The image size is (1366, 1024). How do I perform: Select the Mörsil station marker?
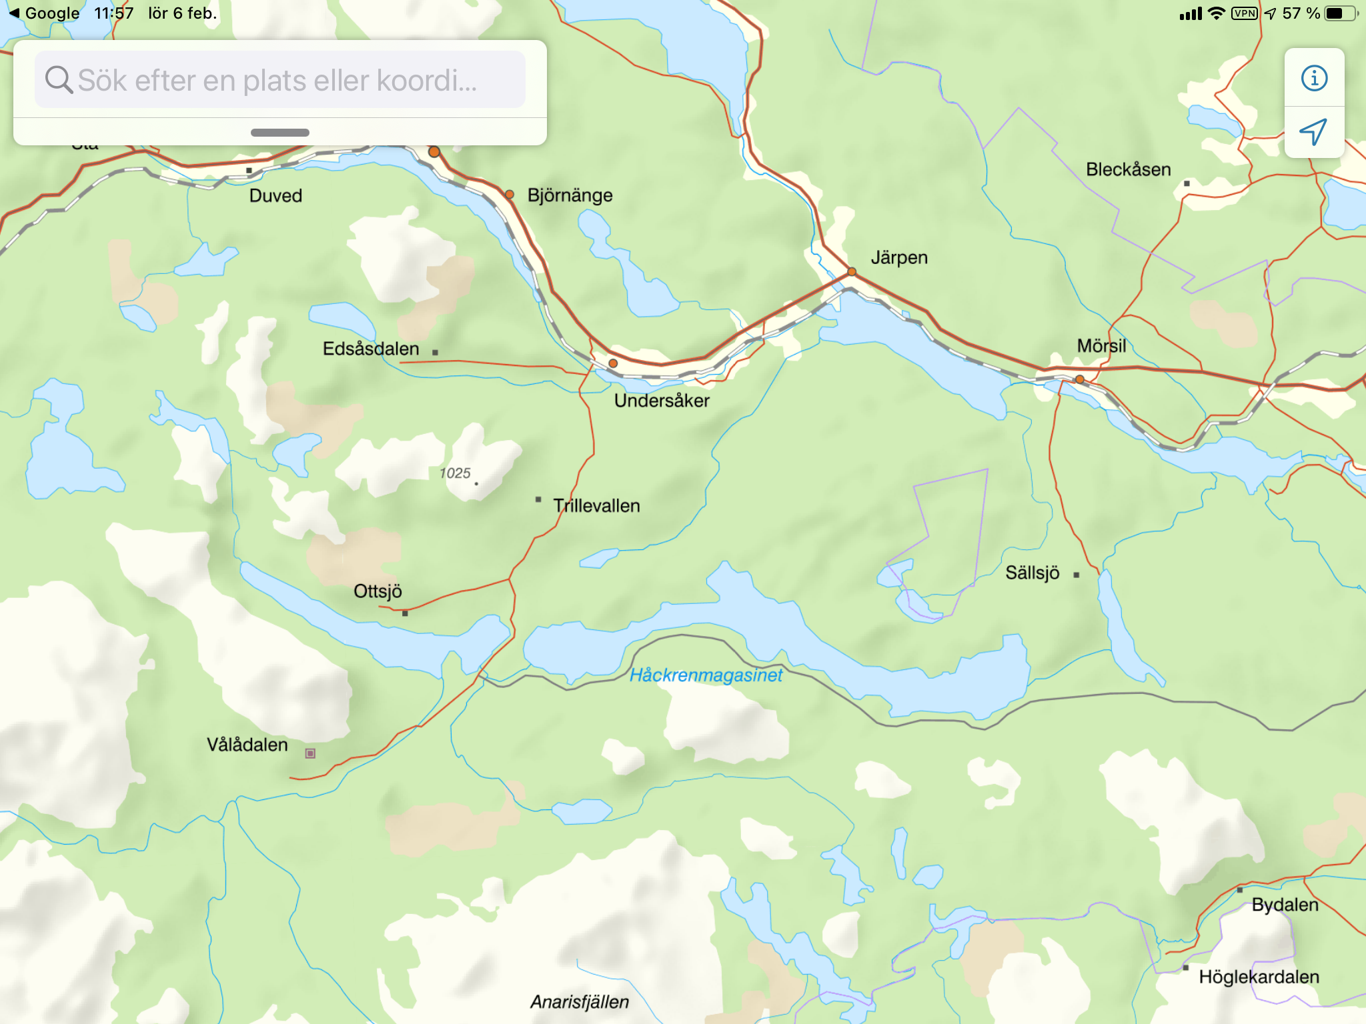[x=1080, y=379]
